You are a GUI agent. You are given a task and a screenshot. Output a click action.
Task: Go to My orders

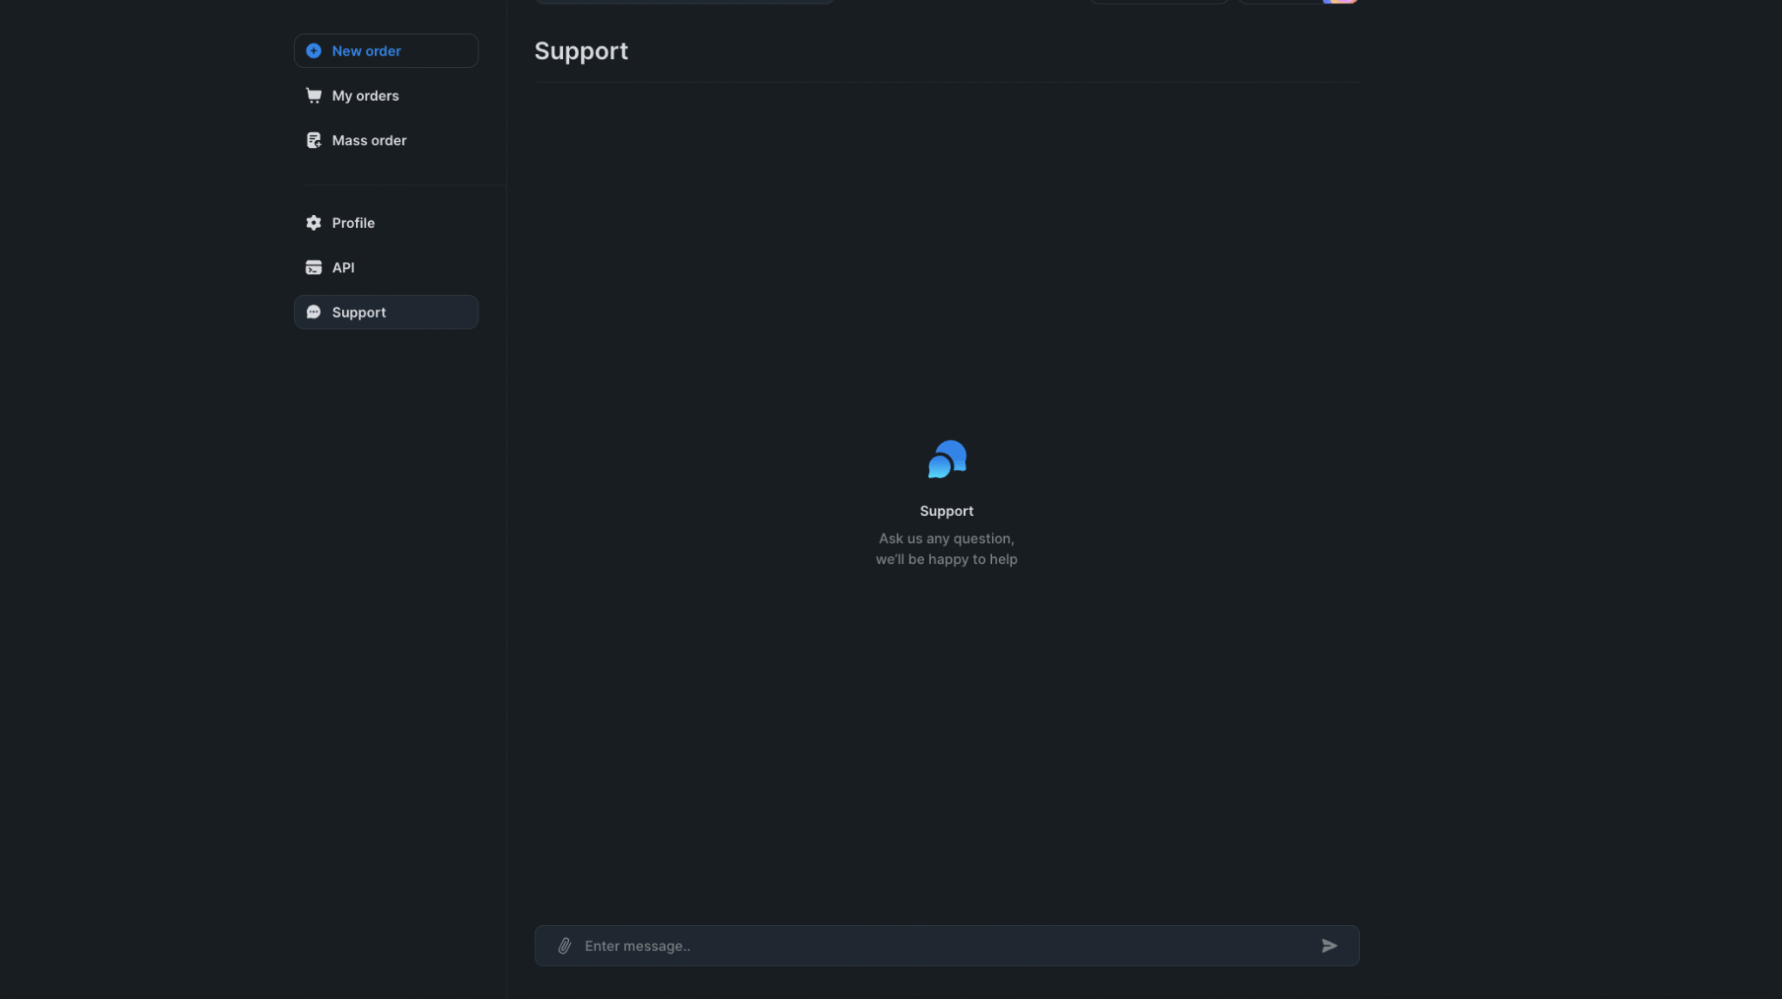[365, 96]
